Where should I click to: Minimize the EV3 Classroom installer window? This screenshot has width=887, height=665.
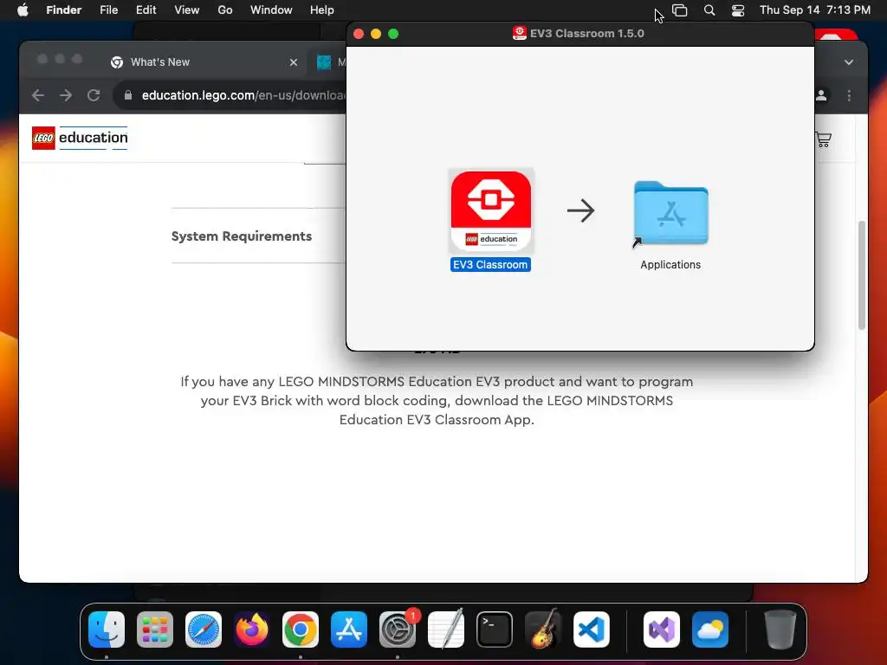[376, 34]
